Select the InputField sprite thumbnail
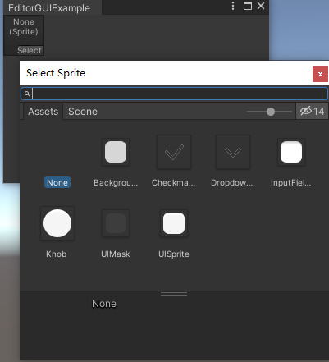The height and width of the screenshot is (362, 329). click(x=291, y=152)
